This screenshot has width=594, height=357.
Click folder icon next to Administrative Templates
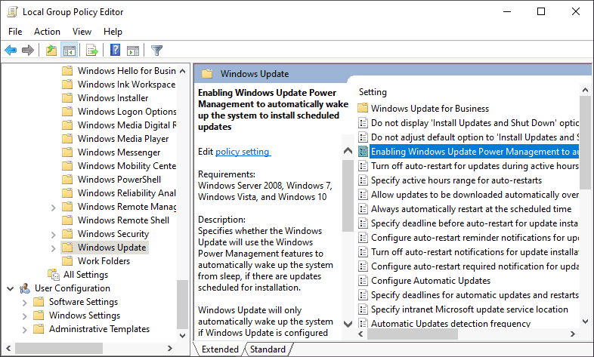[x=39, y=329]
